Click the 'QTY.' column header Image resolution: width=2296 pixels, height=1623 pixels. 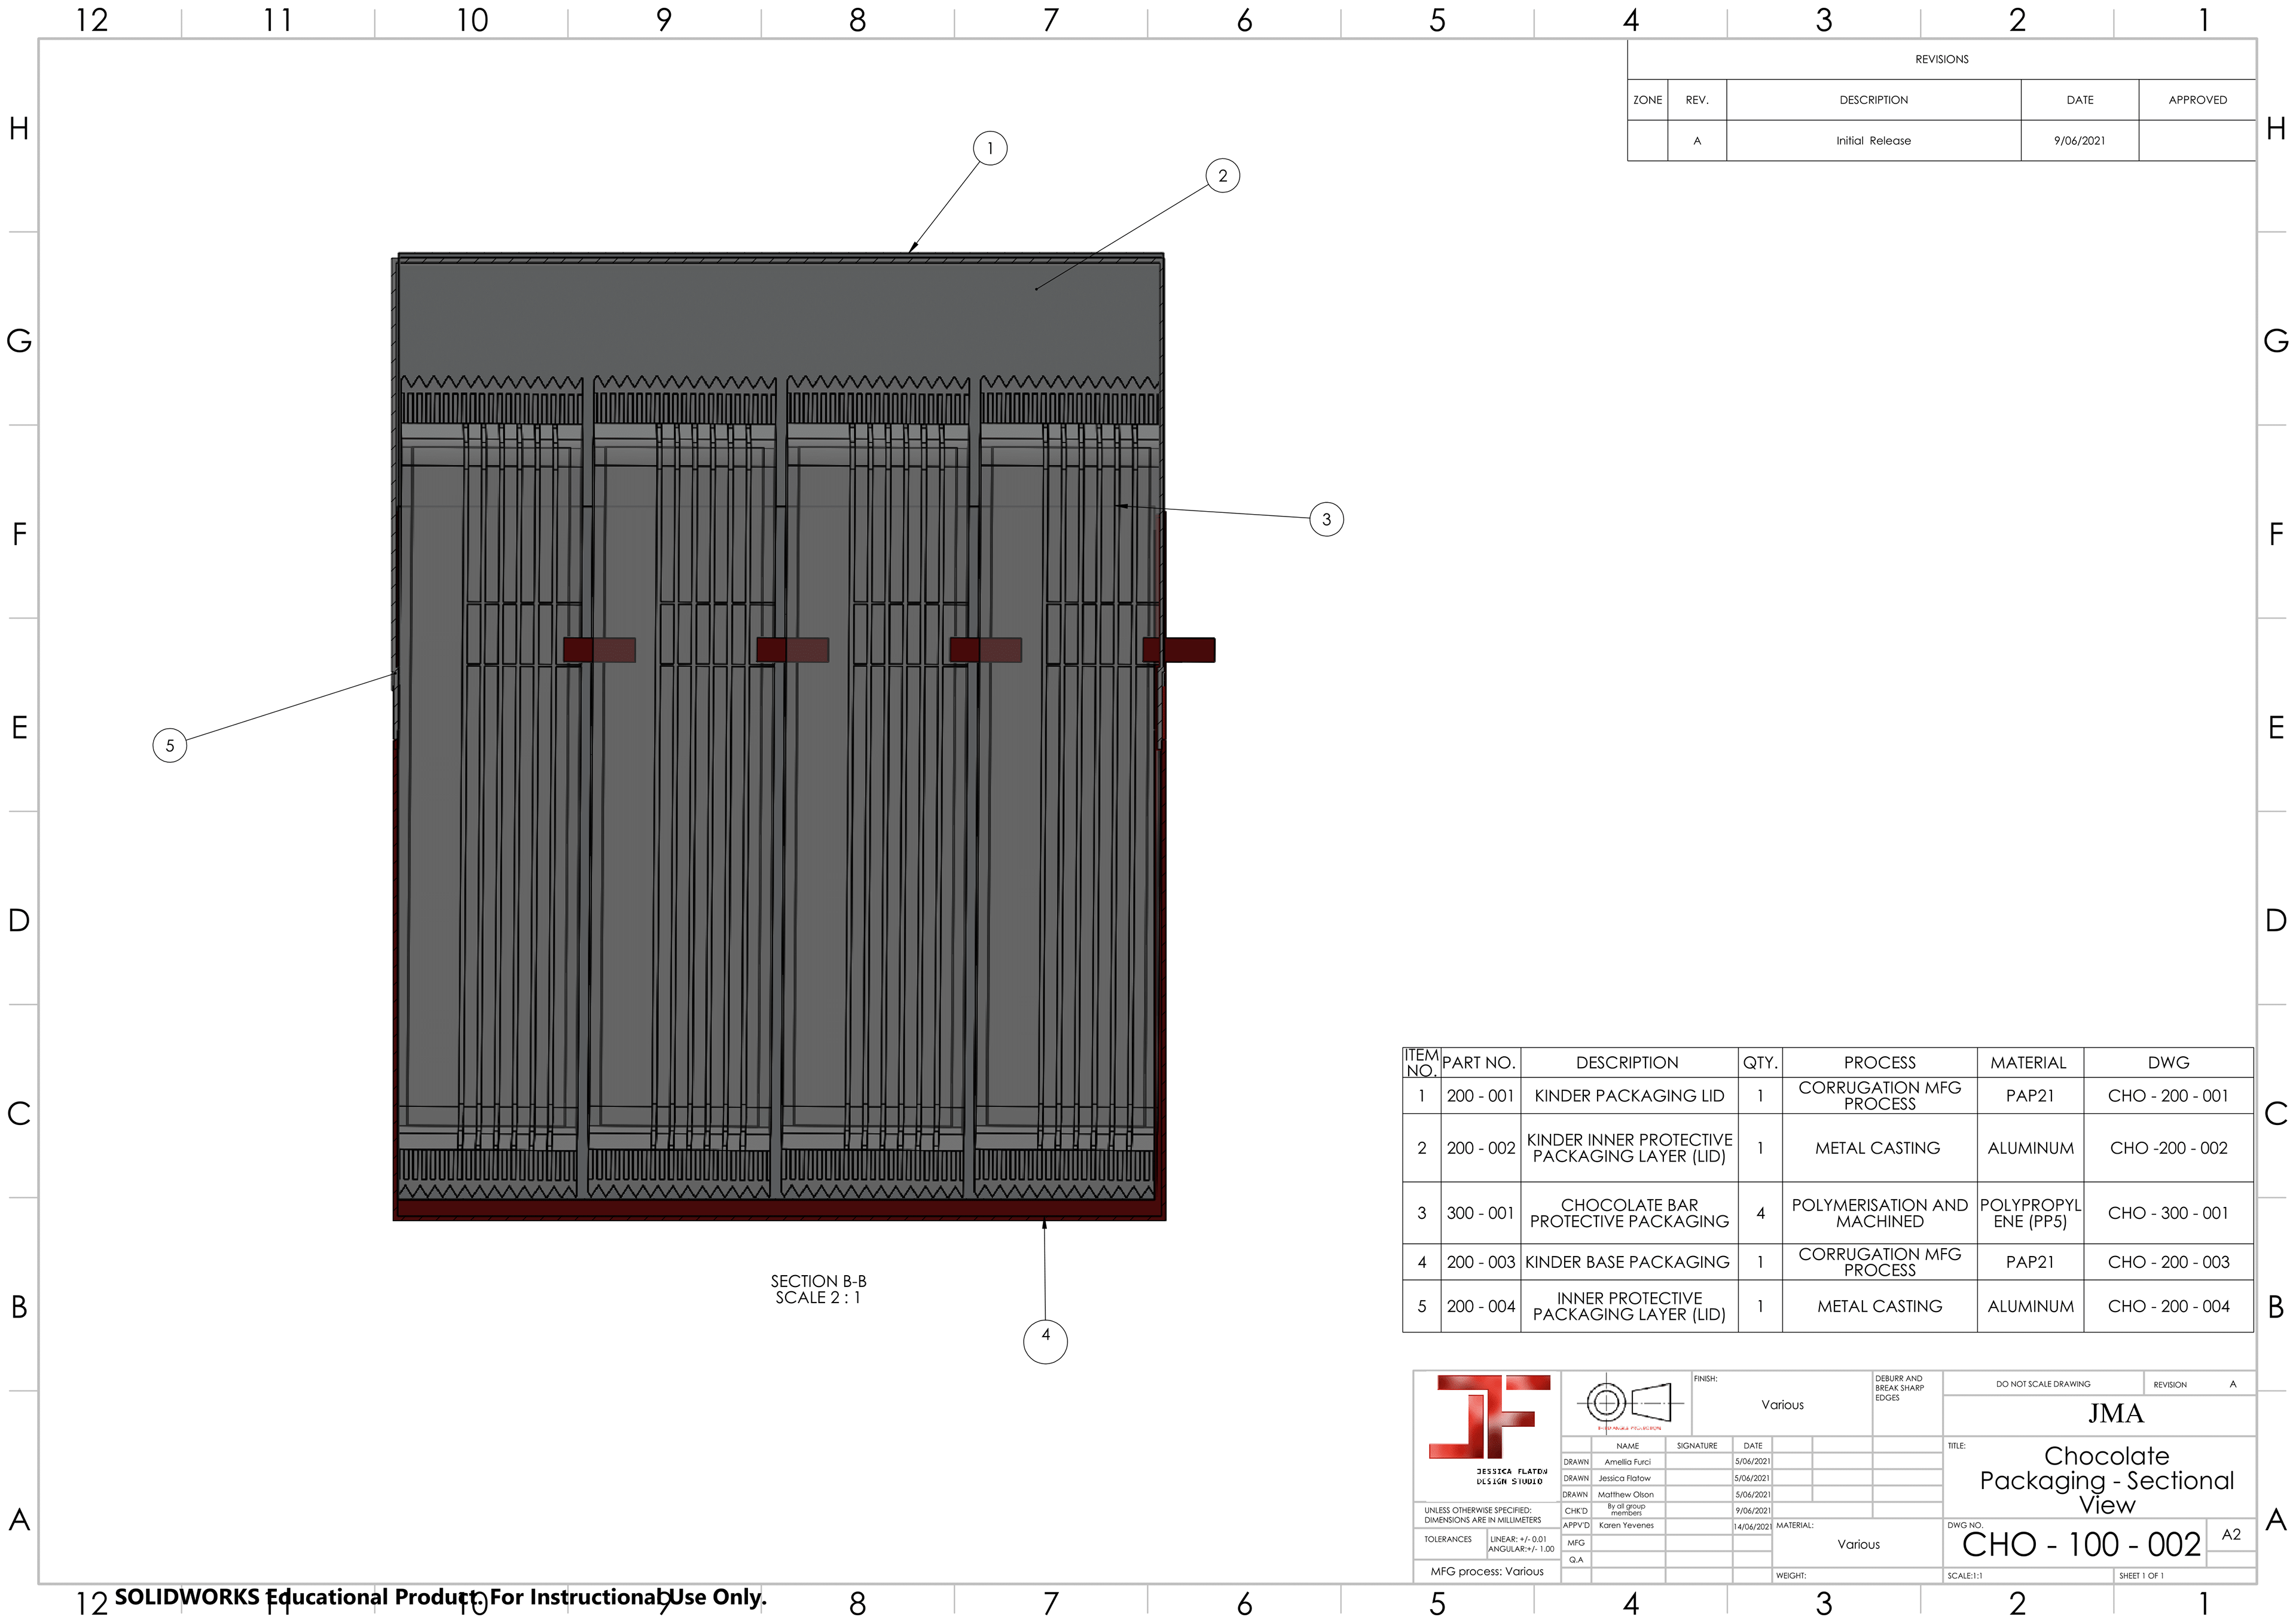coord(1760,1062)
